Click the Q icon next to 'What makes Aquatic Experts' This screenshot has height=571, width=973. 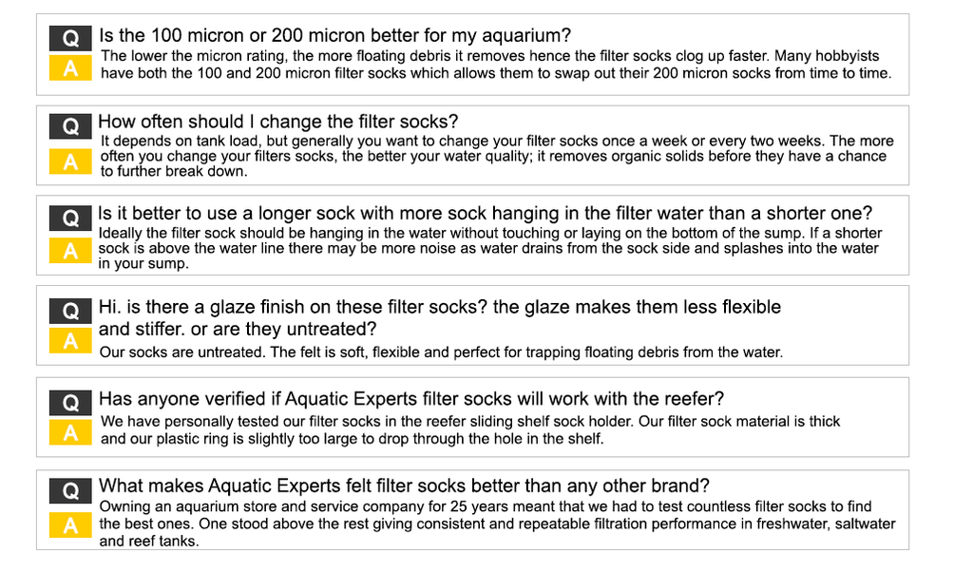(x=70, y=491)
